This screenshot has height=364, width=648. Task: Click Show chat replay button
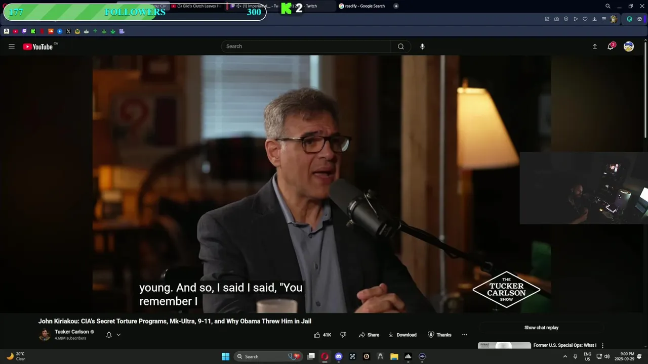pyautogui.click(x=541, y=328)
